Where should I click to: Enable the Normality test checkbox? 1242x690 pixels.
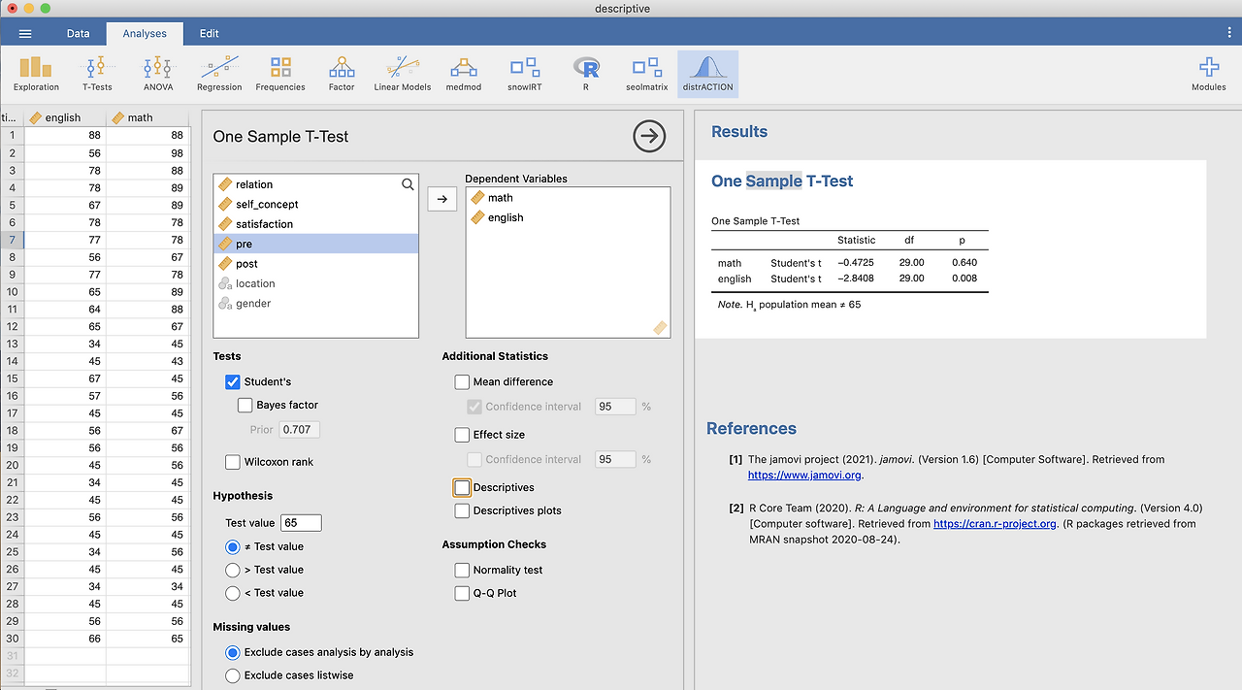pos(462,570)
